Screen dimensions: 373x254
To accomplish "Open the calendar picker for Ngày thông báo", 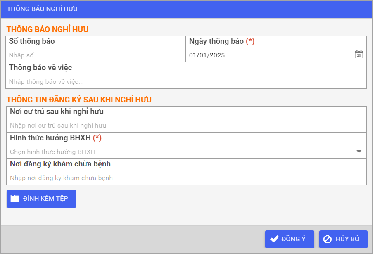I will pos(359,55).
